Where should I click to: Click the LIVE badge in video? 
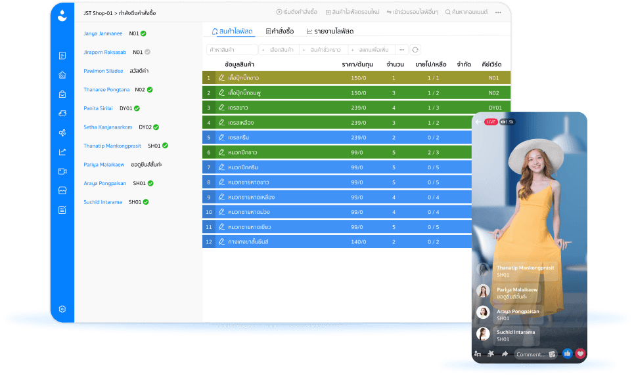[491, 121]
